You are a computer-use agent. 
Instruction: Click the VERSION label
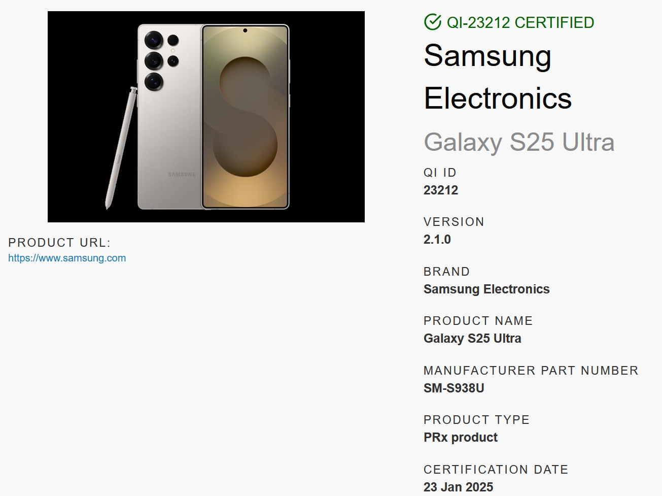pyautogui.click(x=454, y=222)
